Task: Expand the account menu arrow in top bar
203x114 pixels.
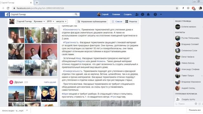Action: coord(161,14)
